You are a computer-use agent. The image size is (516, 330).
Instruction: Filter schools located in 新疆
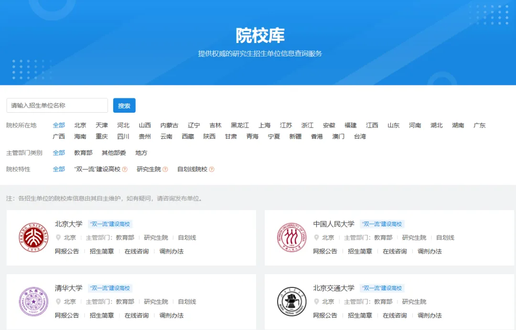pos(295,137)
